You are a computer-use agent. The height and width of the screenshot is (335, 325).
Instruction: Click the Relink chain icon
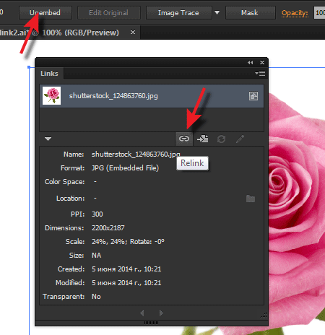[x=184, y=139]
